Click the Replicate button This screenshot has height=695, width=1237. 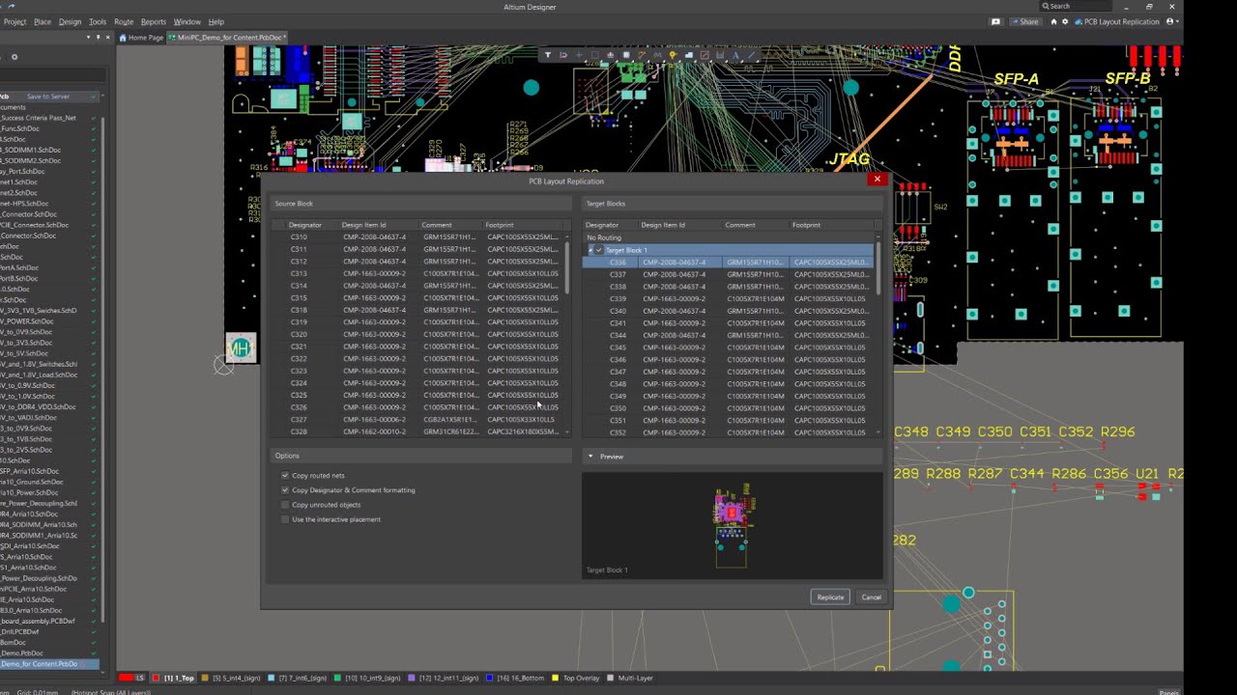point(830,598)
